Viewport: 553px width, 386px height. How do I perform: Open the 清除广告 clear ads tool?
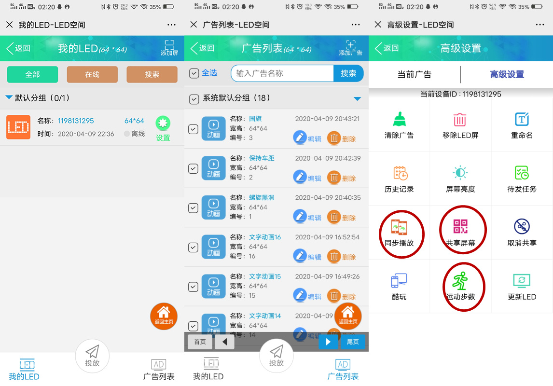(399, 124)
